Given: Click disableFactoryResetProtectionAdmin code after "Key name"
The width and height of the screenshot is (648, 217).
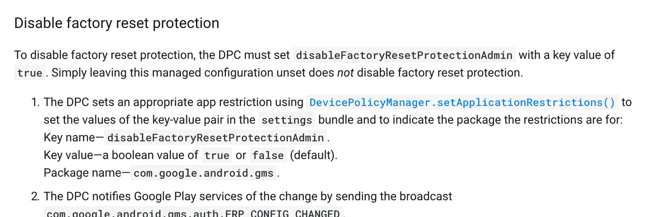Looking at the screenshot, I should point(216,138).
